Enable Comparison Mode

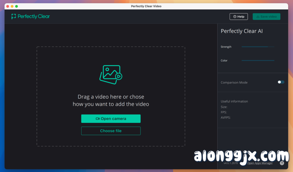281,82
